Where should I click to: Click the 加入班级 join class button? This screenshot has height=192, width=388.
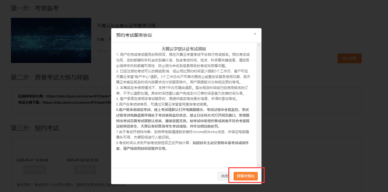coord(349,58)
